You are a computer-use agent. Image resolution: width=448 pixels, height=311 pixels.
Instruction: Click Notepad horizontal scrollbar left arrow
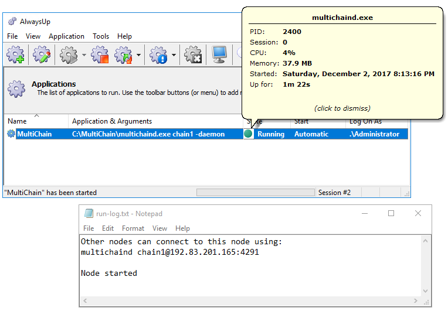click(x=85, y=300)
